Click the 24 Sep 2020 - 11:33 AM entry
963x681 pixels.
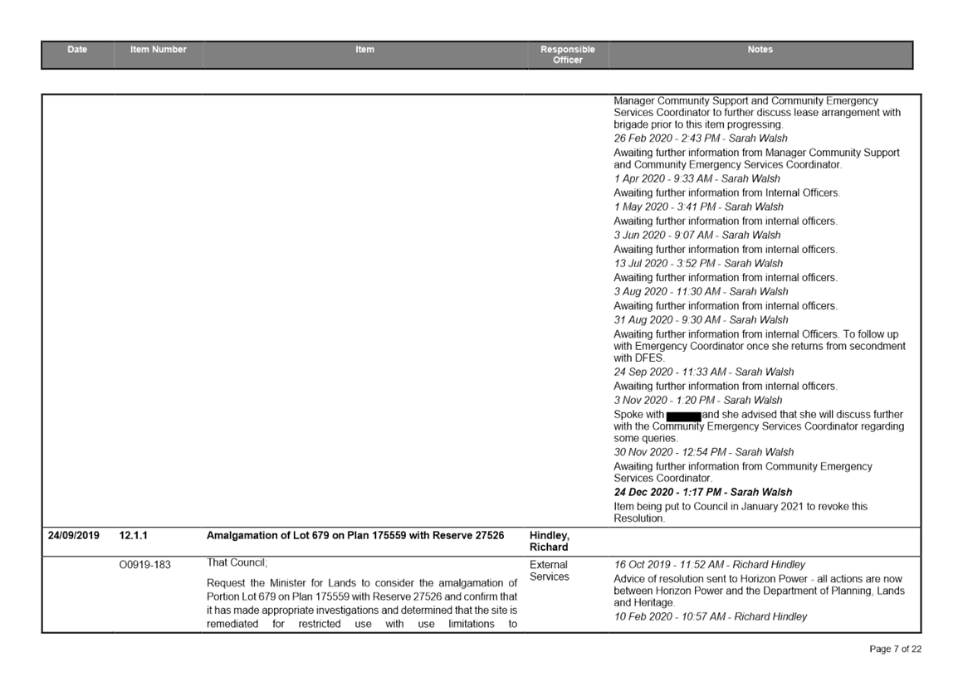(704, 372)
